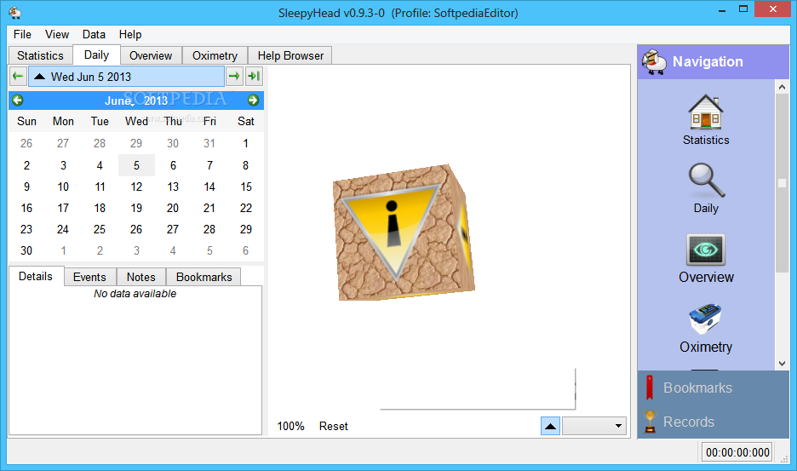Select June 28 in the calendar

[209, 229]
